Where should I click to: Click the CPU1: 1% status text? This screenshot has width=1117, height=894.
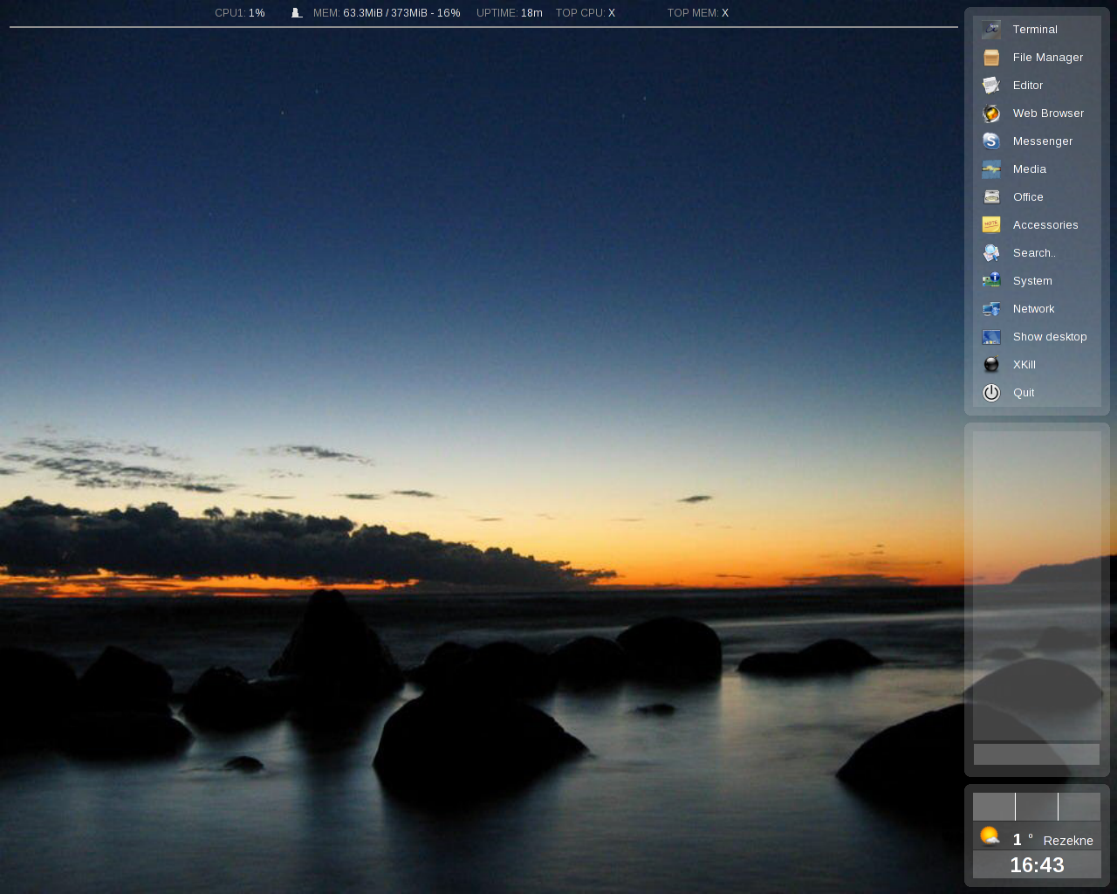tap(240, 13)
